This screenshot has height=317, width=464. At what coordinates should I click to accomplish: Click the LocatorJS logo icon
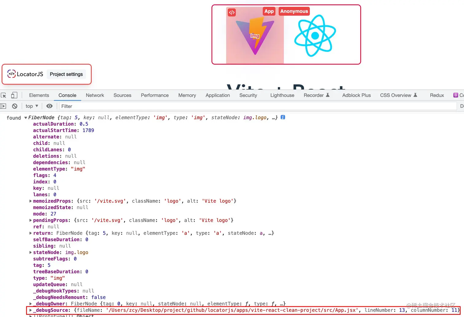11,74
